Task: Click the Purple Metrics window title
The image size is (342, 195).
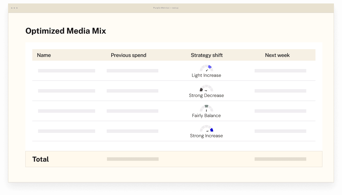Action: click(x=166, y=8)
